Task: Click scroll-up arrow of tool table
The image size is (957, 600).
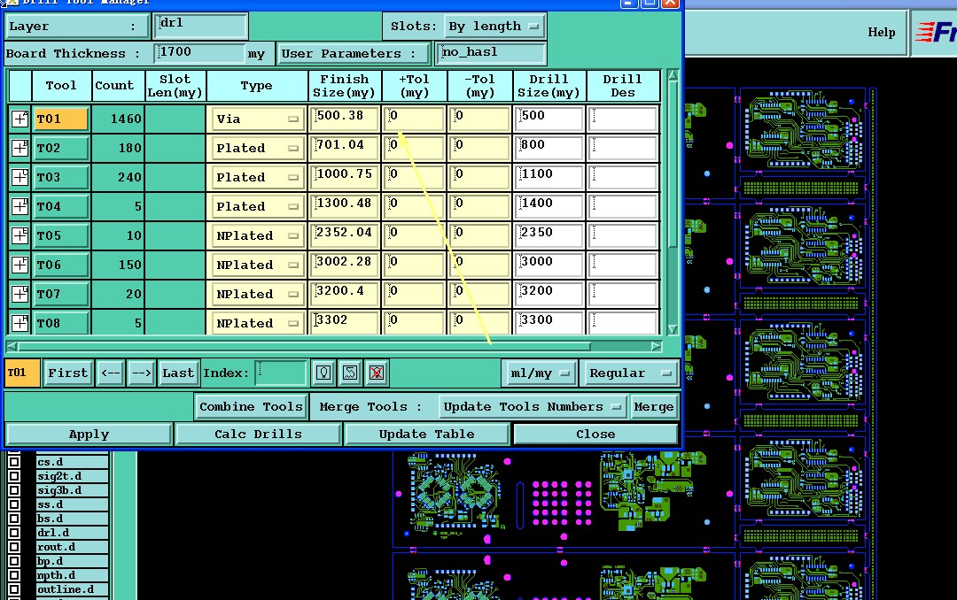Action: 673,75
